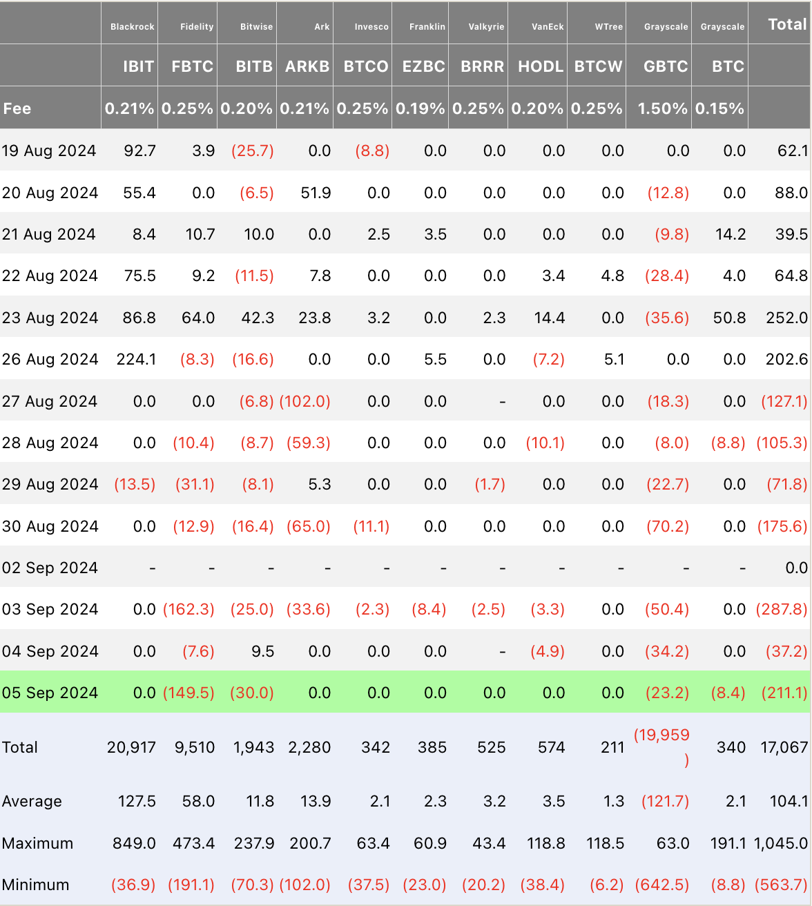Click the BITB ticker header
Viewport: 812px width, 906px height.
click(254, 66)
